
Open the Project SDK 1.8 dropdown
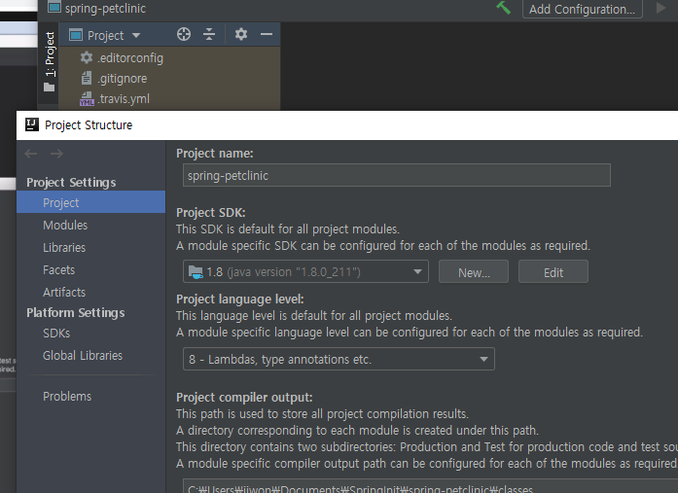(x=305, y=271)
